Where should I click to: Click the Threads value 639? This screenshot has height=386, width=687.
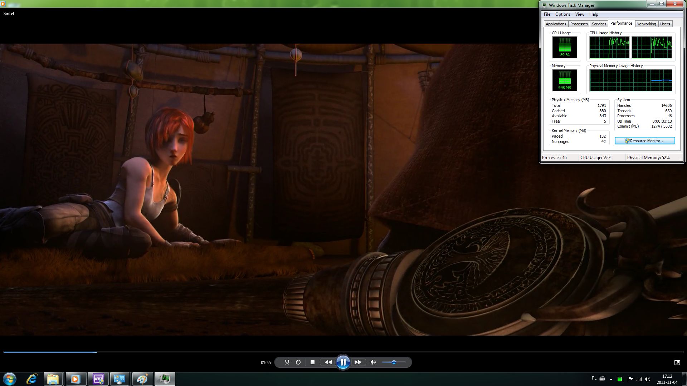click(x=668, y=111)
